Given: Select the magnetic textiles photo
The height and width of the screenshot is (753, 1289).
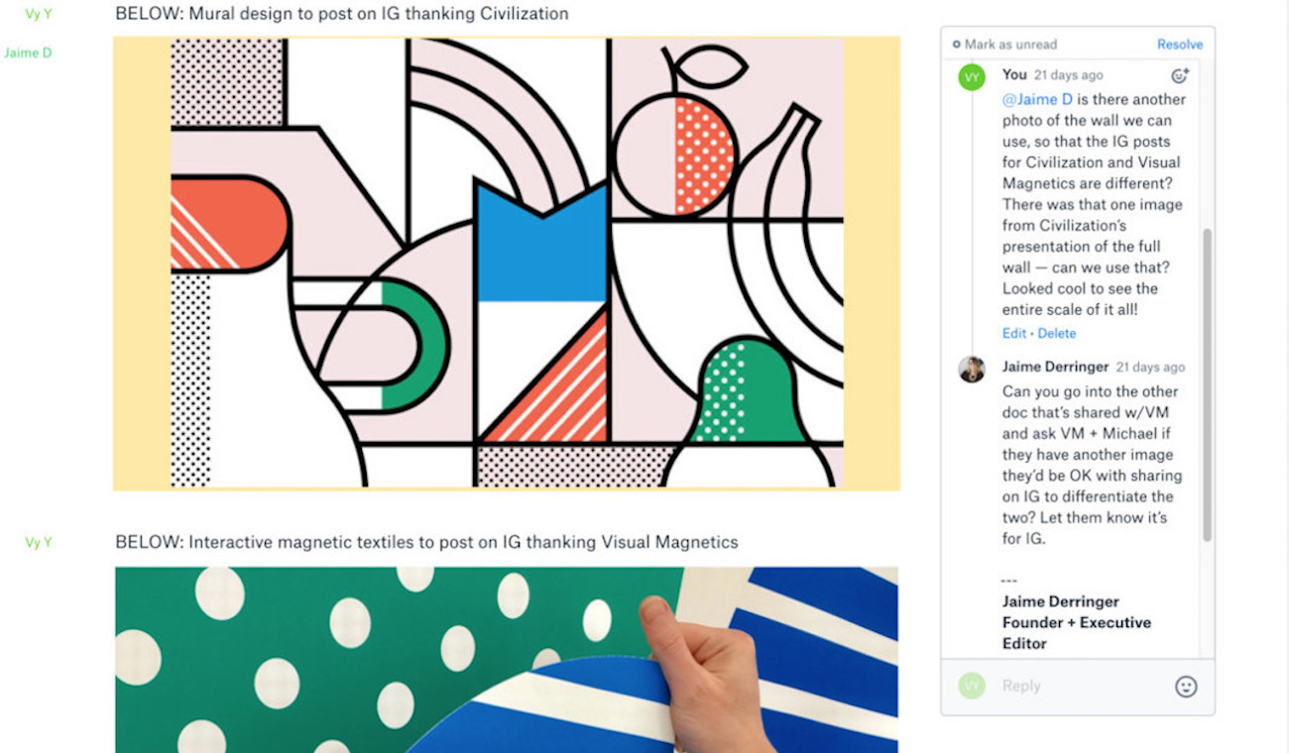Looking at the screenshot, I should coord(507,660).
